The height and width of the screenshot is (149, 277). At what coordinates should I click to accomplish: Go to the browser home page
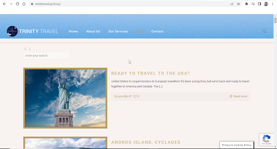tap(24, 4)
